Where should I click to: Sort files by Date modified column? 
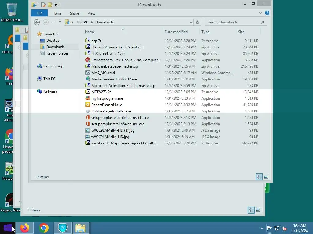(x=176, y=32)
